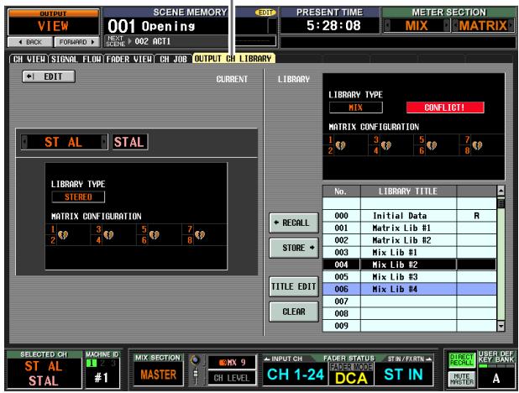Click the CLEAR button

click(294, 312)
